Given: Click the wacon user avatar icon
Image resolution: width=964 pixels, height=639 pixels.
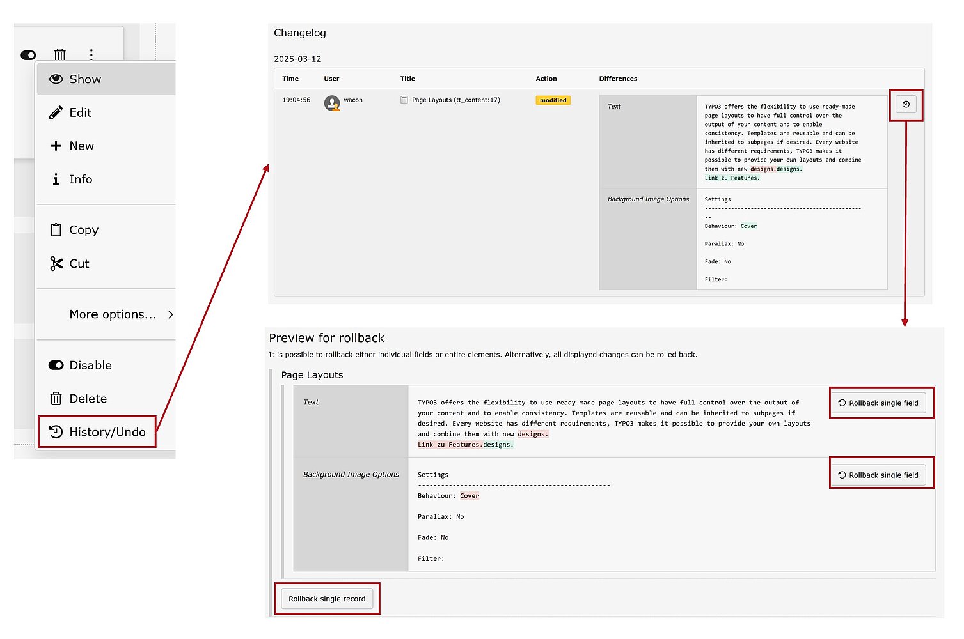Looking at the screenshot, I should click(x=331, y=102).
